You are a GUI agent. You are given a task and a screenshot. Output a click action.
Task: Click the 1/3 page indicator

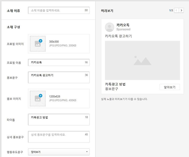(x=171, y=10)
